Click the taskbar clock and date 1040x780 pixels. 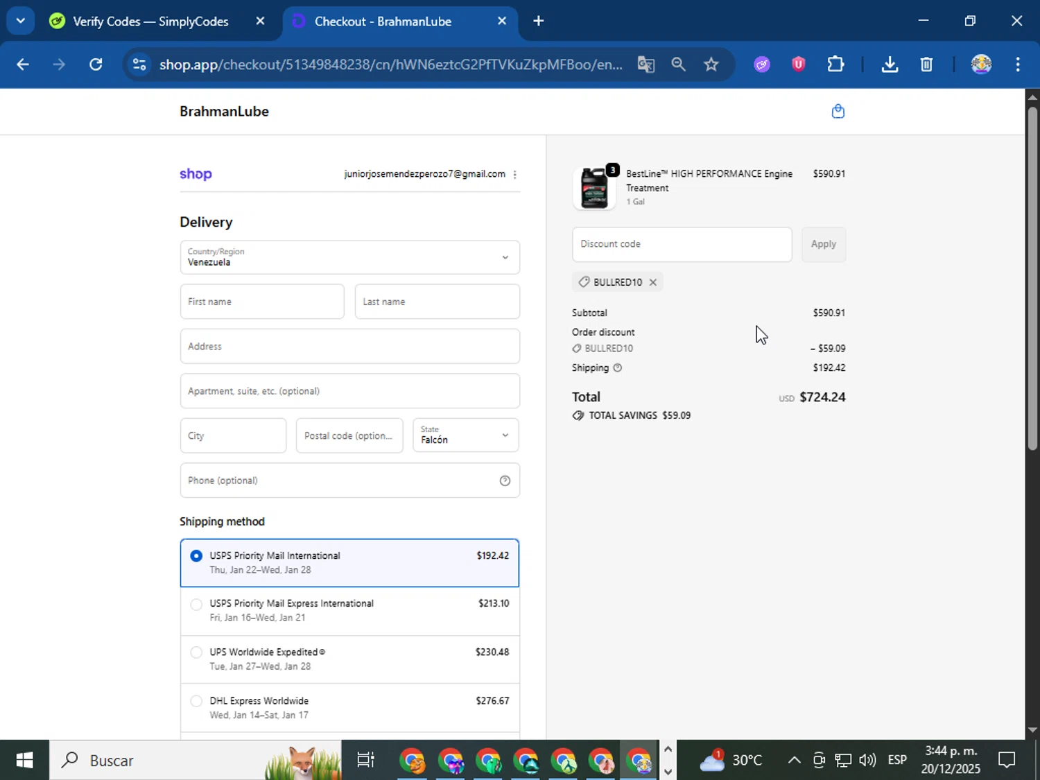pyautogui.click(x=951, y=760)
